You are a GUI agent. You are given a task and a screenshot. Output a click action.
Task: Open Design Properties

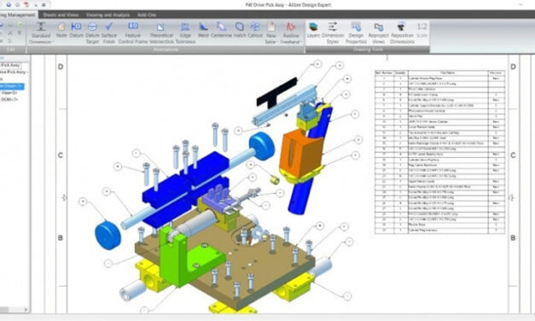(x=356, y=32)
